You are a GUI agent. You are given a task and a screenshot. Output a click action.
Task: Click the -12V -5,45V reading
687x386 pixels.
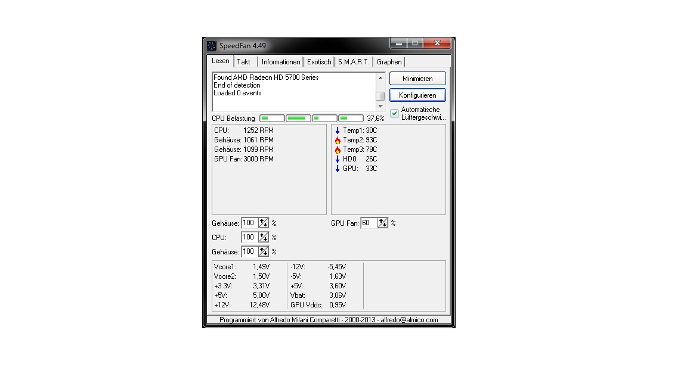(x=318, y=267)
